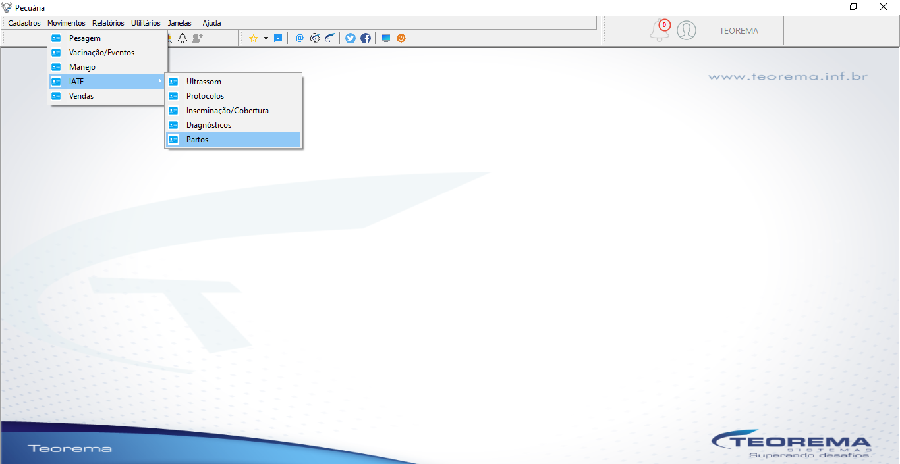Open the Facebook icon in toolbar
Screen dimensions: 900x464
point(366,38)
